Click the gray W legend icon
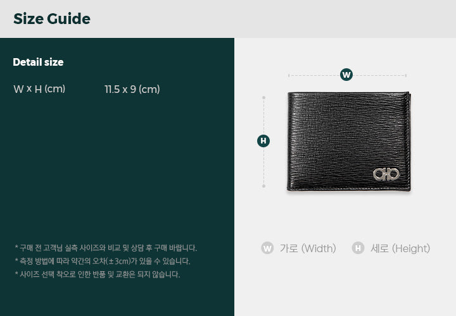Viewport: 456px width, 316px height. [267, 248]
